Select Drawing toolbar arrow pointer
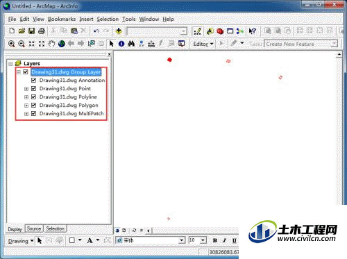Viewport: 347px width, 259px height. (40, 241)
